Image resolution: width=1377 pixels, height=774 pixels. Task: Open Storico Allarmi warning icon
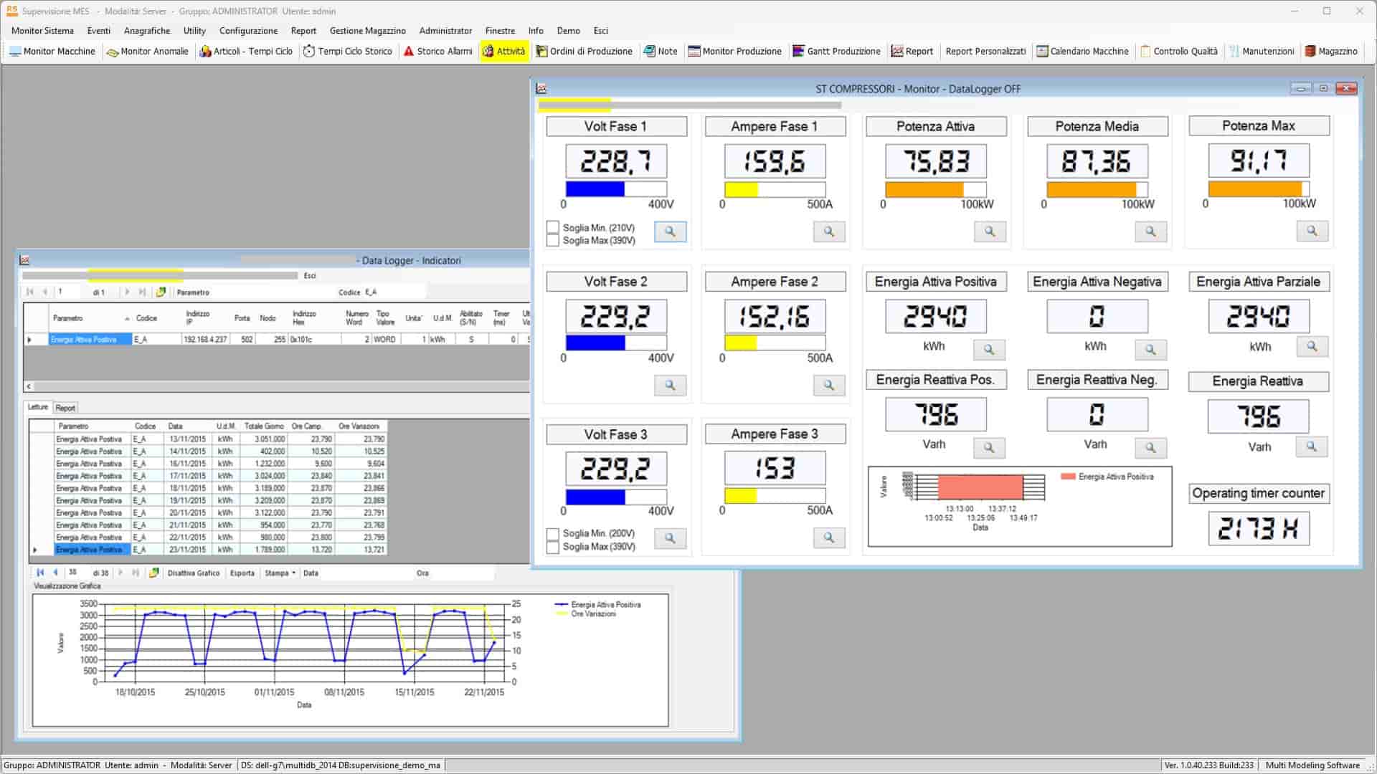(409, 52)
